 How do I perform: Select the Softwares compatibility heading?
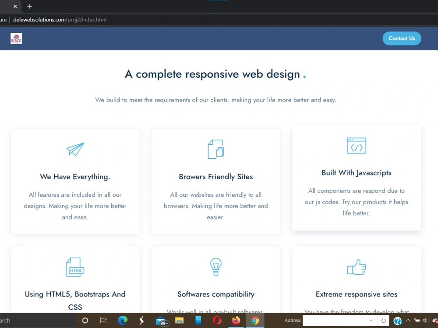point(215,294)
